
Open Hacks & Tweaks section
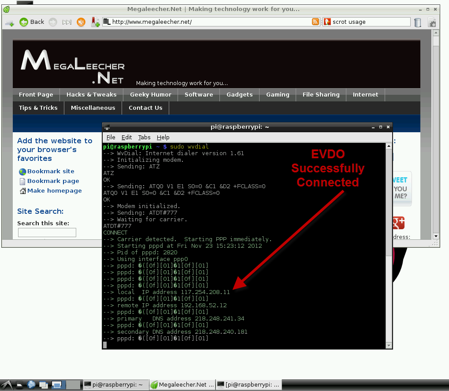pyautogui.click(x=91, y=94)
